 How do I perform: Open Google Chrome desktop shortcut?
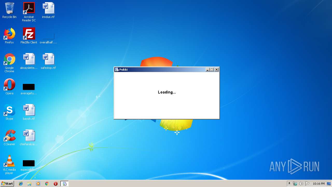[9, 63]
